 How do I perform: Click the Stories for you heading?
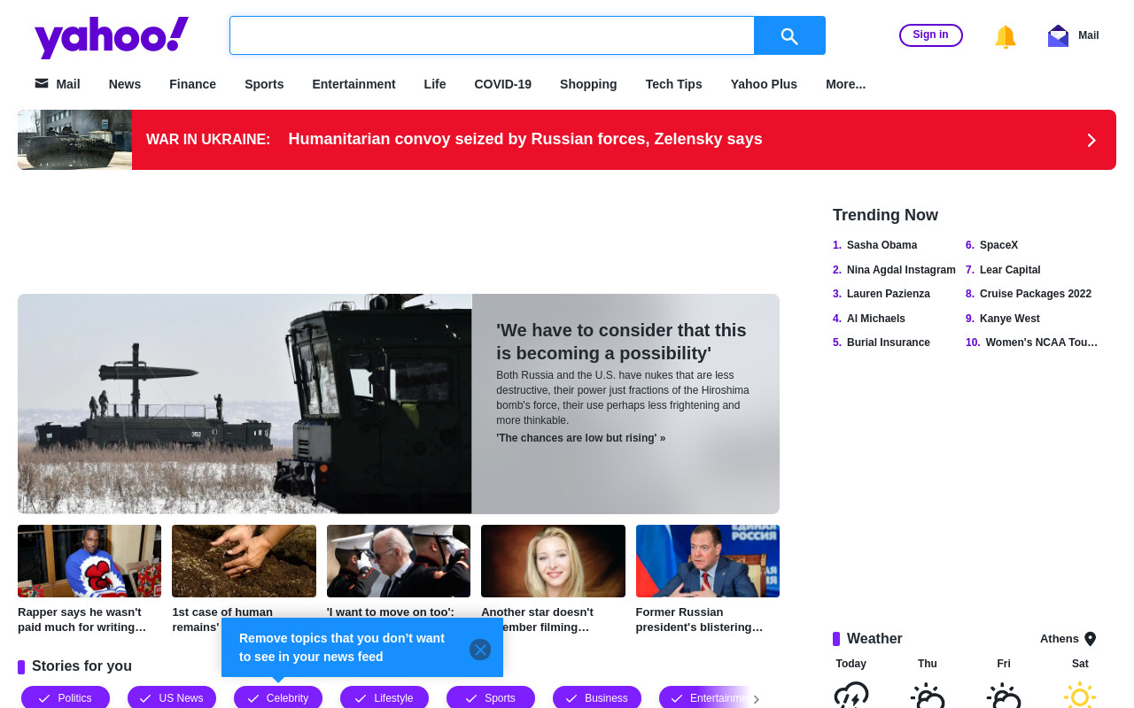[x=82, y=666]
